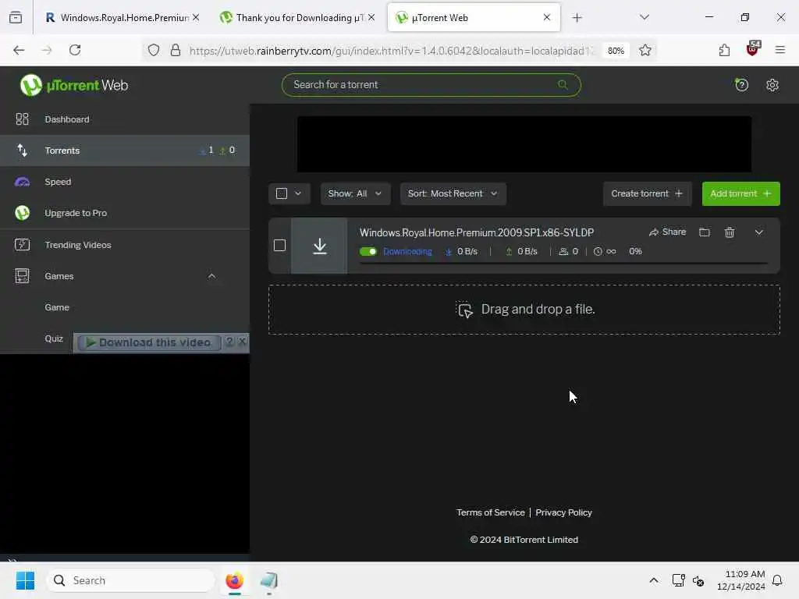Click the search magnifier icon
The image size is (799, 599).
[x=563, y=84]
